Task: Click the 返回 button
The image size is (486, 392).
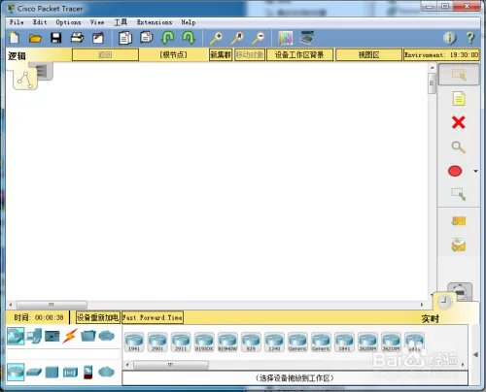Action: [x=105, y=54]
